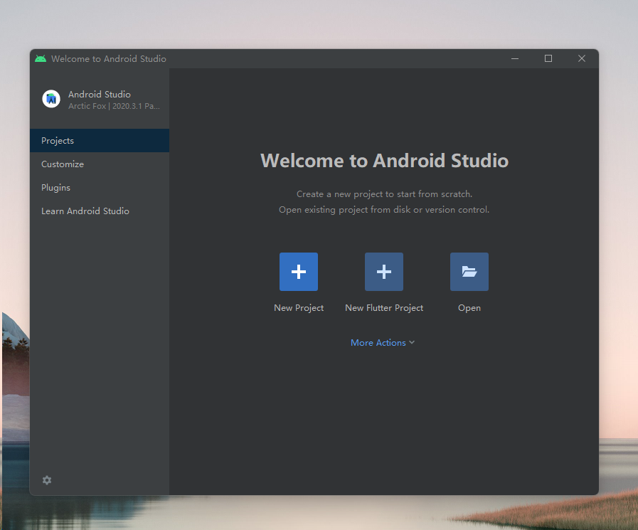Click the green Android icon in the title bar
638x530 pixels.
[x=41, y=58]
